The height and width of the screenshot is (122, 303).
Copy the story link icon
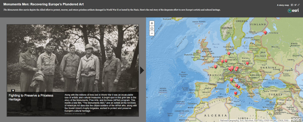pos(299,5)
